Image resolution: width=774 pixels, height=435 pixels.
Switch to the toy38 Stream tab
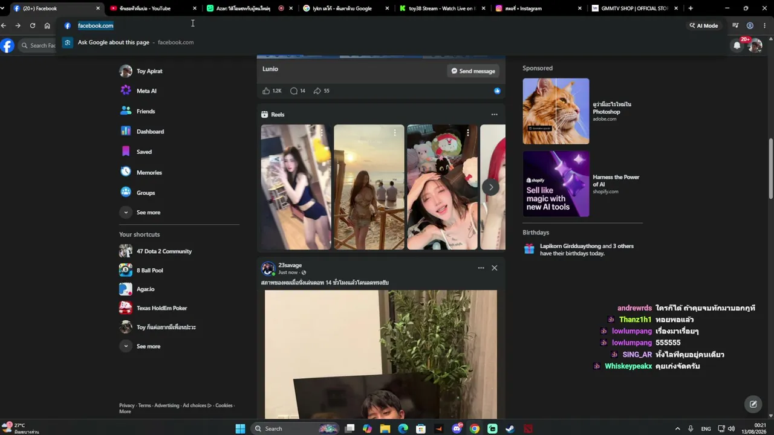(441, 8)
